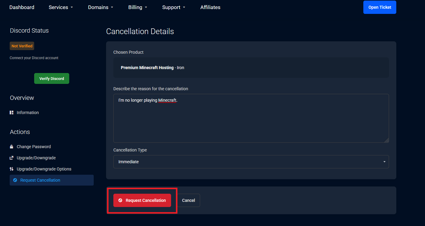Expand the Domains dropdown menu

[x=101, y=7]
